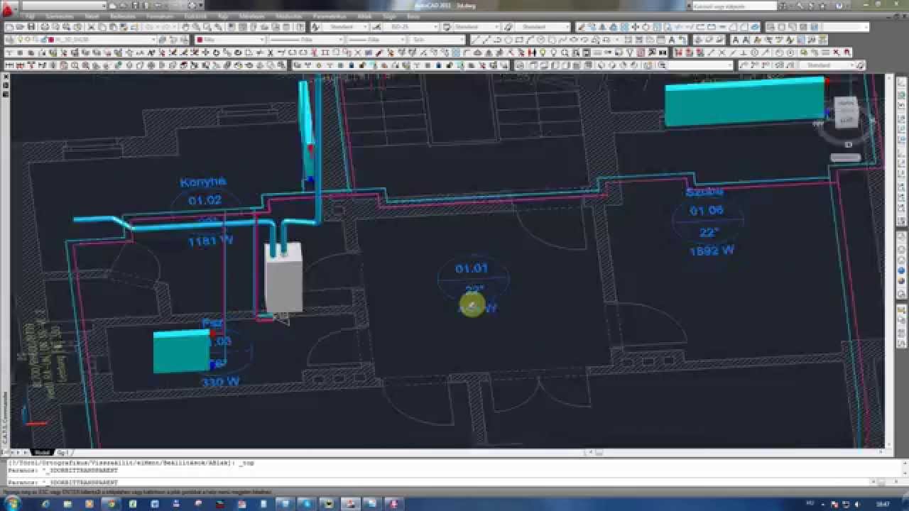
Task: Click the info center search field
Action: [x=734, y=6]
